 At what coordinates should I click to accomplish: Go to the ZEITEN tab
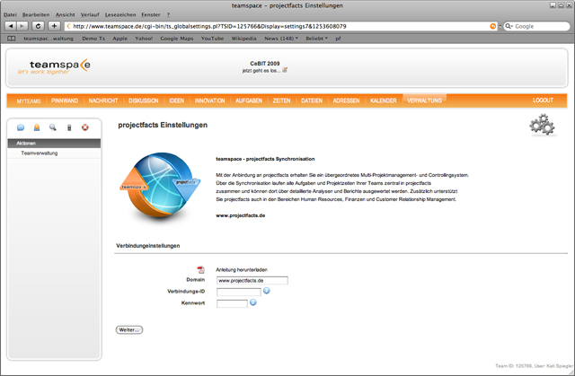(281, 101)
